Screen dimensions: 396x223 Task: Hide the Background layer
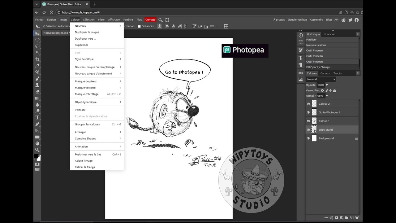(308, 138)
